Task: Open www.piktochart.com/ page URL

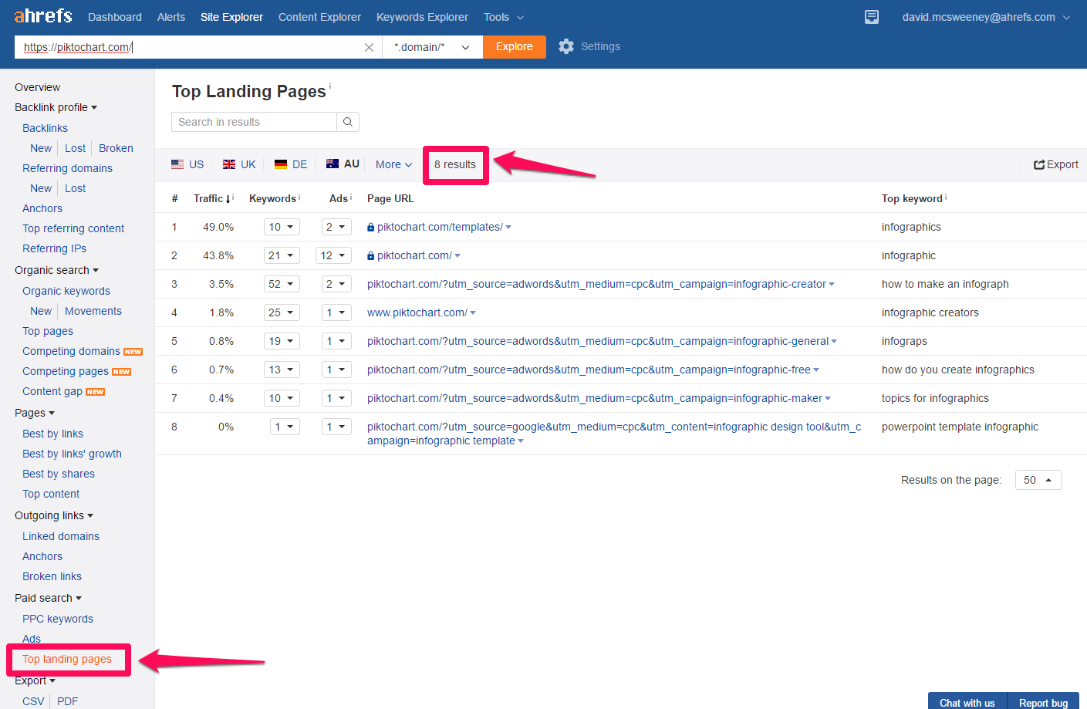Action: tap(417, 312)
